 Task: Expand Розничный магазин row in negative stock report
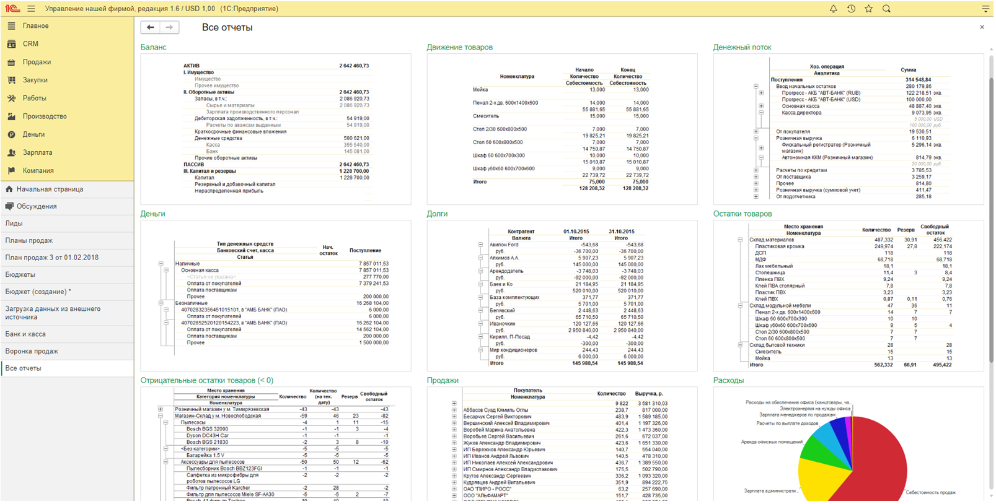click(161, 409)
